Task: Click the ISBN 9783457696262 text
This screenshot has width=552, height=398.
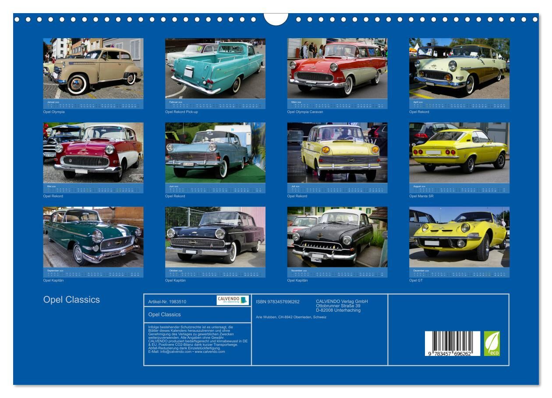Action: (278, 302)
